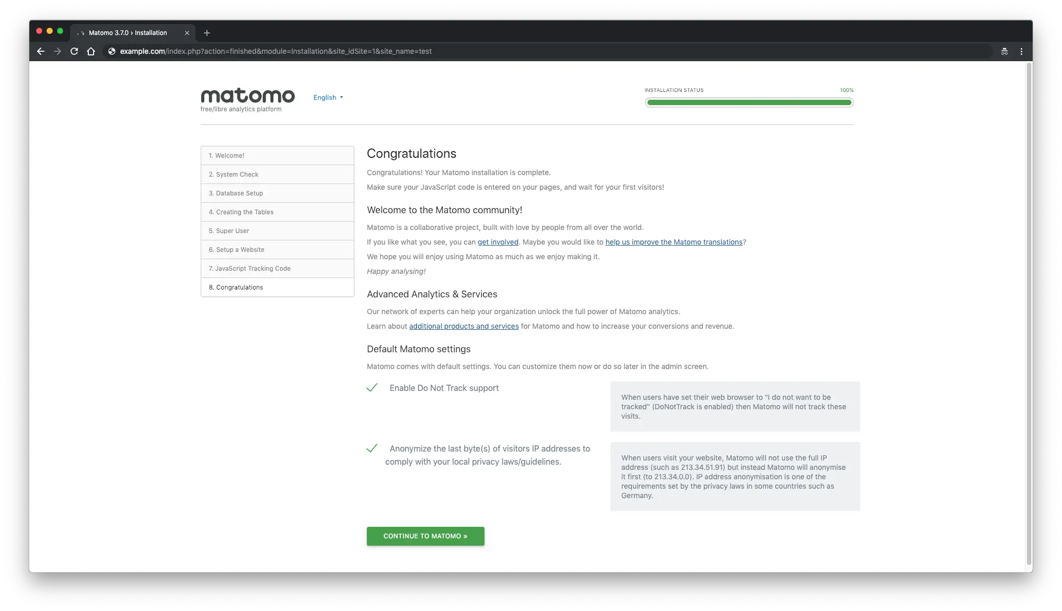Click the IP anonymisation help description box
The height and width of the screenshot is (611, 1062).
click(x=735, y=477)
